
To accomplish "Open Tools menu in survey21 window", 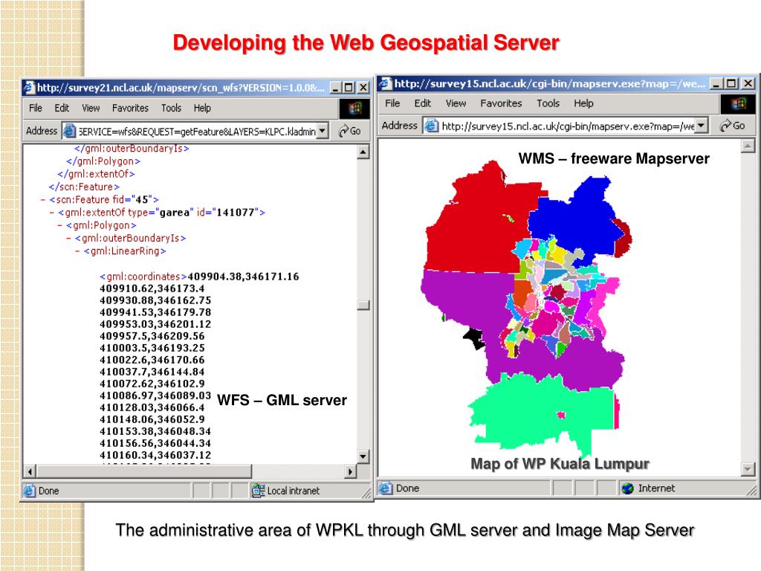I will click(x=172, y=108).
